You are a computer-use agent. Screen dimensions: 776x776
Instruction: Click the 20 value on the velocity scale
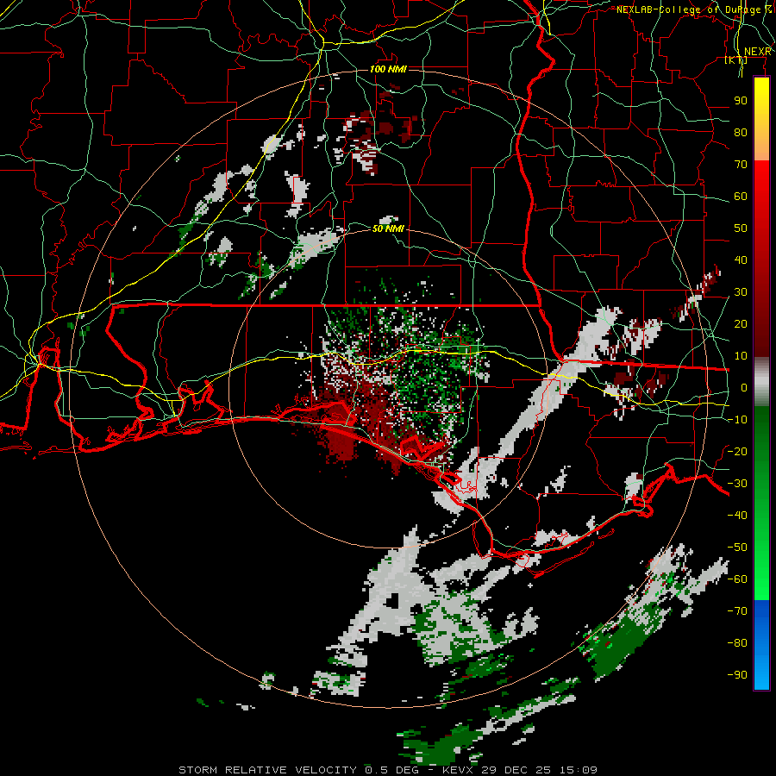tap(741, 324)
